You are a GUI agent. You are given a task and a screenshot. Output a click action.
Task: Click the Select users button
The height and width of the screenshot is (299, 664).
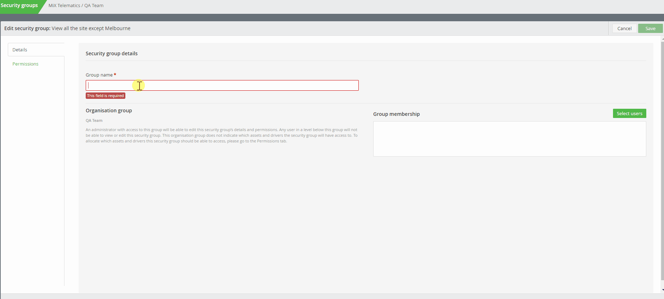[629, 113]
